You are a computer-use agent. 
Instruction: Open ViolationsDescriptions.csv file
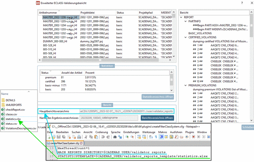coord(20,128)
